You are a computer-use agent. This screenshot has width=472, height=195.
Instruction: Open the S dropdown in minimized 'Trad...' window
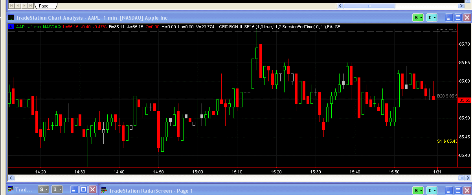43,189
